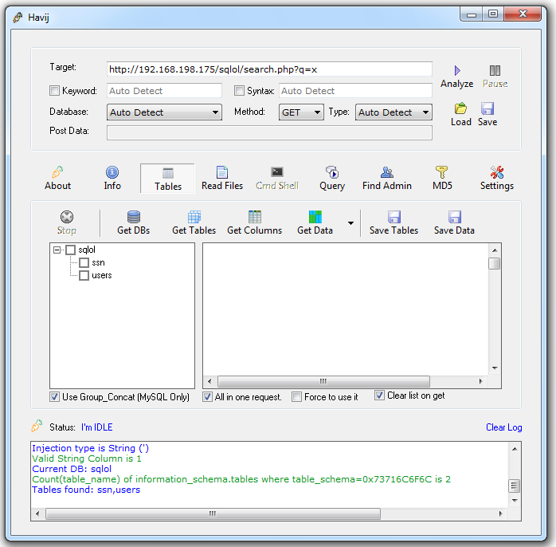Viewport: 556px width, 547px height.
Task: Click the Load folder icon
Action: (460, 108)
